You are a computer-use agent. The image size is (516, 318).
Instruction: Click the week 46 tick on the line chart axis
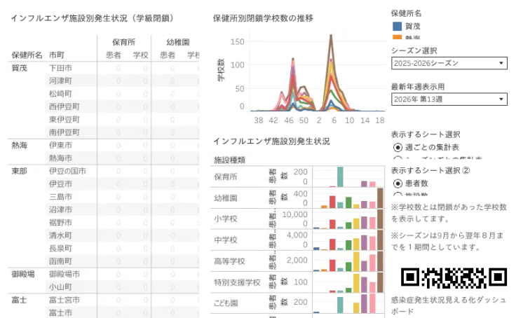tap(289, 120)
